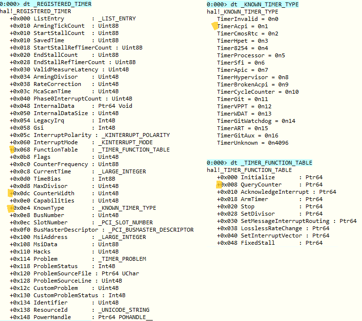Click the _KINTERRUPT_MODE type name
362x321 pixels.
pyautogui.click(x=126, y=142)
